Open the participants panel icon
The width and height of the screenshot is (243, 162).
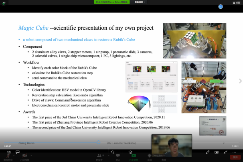99,155
